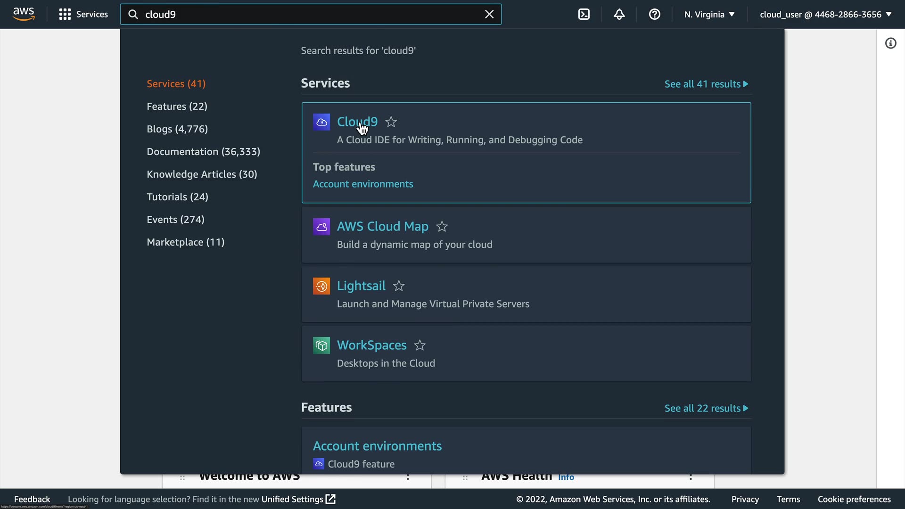Open the notifications bell icon

(x=619, y=14)
